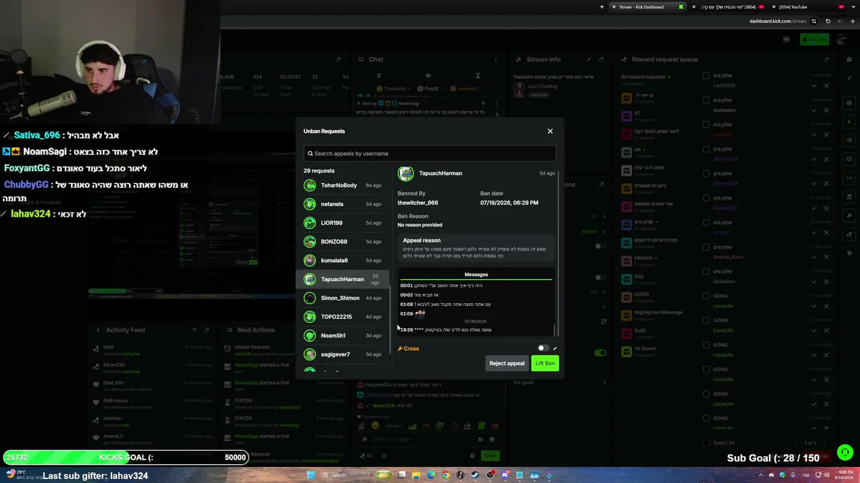Click TapuachHarman's avatar in appeal details
The image size is (860, 483).
point(406,174)
